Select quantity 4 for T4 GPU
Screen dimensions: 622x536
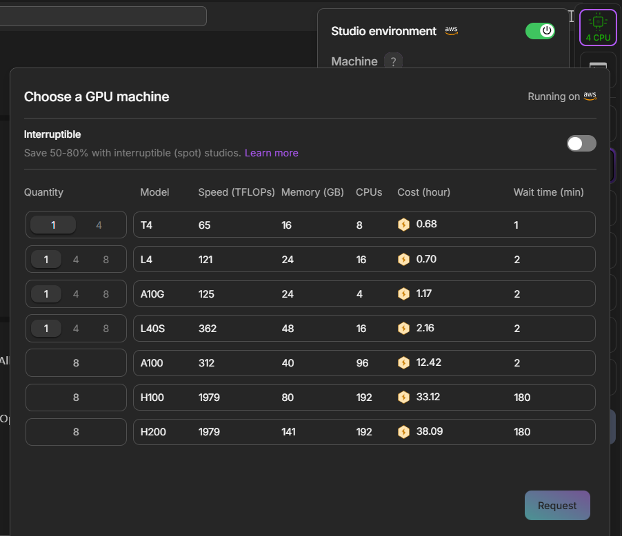tap(99, 225)
